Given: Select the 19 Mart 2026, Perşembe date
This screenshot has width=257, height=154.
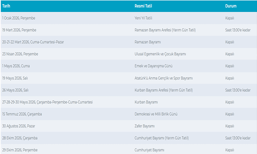Looking at the screenshot, I should pos(19,30).
